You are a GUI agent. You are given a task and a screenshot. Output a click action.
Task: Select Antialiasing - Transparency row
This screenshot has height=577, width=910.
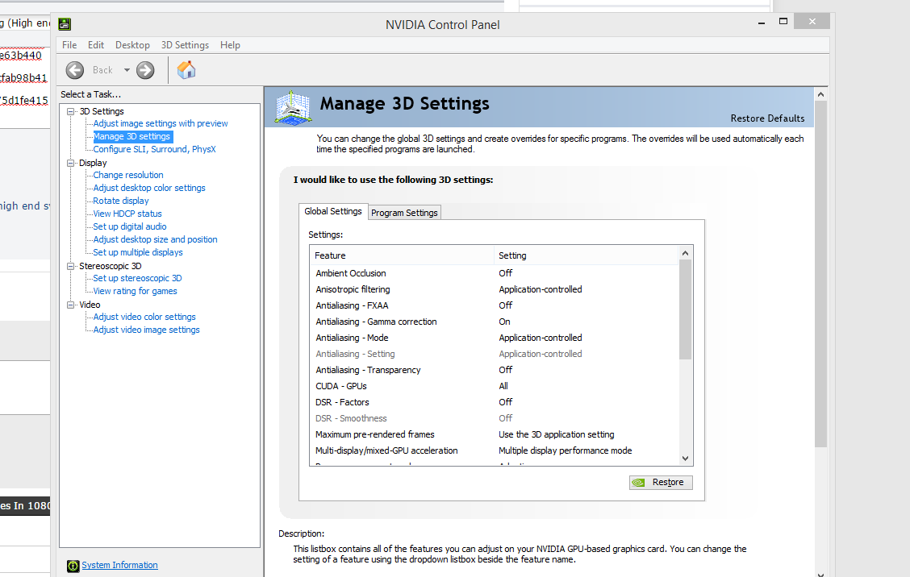pyautogui.click(x=494, y=370)
